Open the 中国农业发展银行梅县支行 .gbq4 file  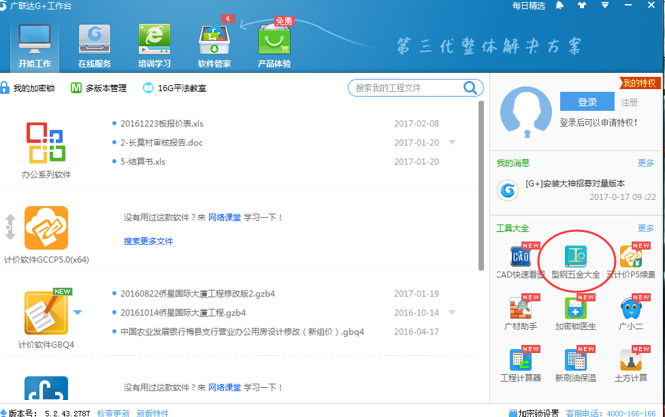point(242,332)
